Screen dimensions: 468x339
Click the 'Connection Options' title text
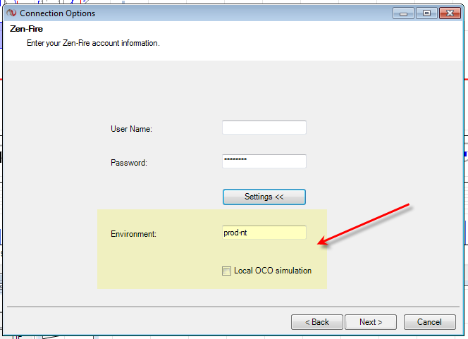[x=58, y=13]
